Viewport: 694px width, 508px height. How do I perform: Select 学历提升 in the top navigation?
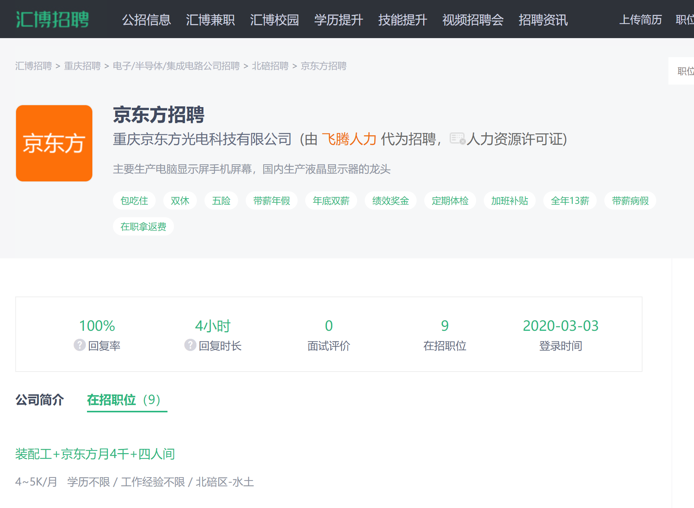(339, 19)
